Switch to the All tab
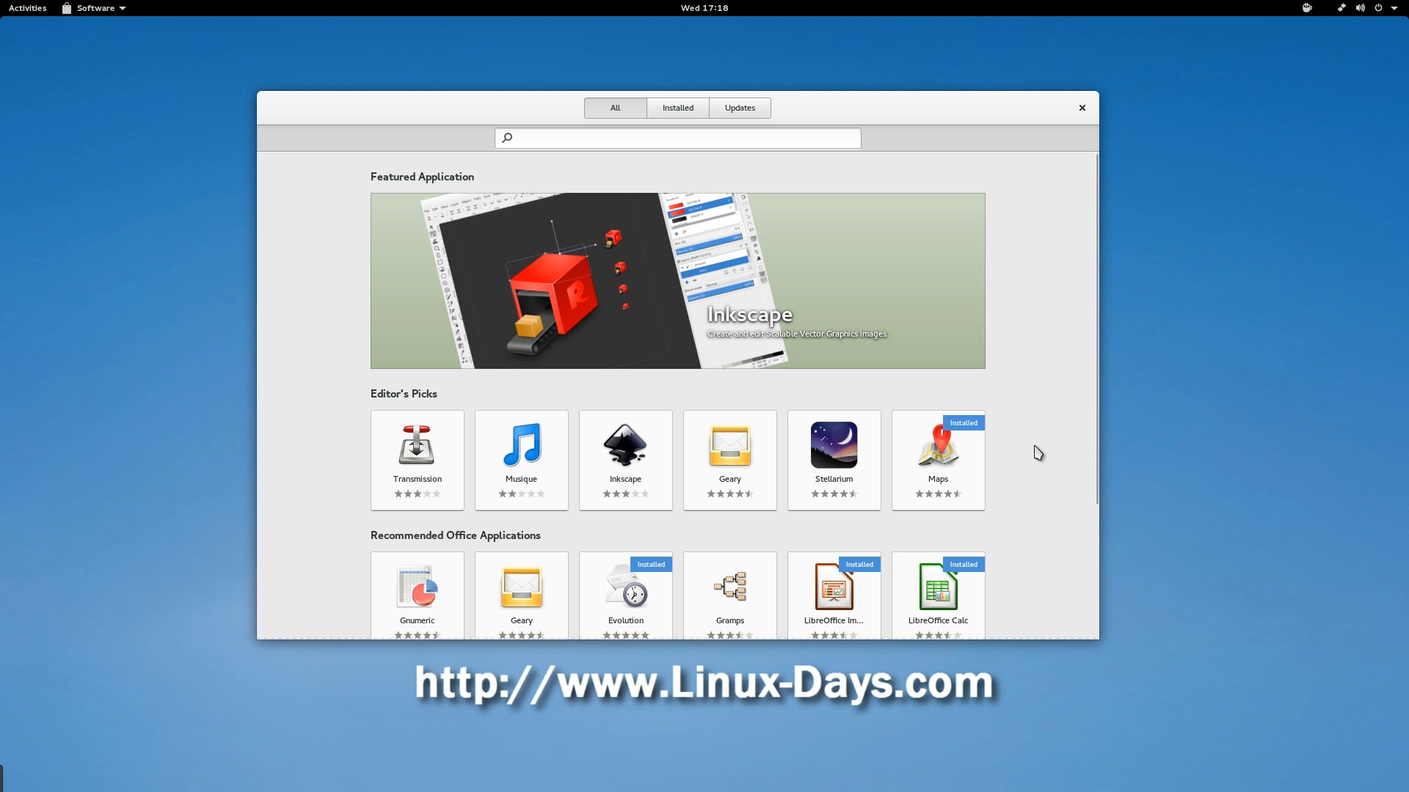1409x792 pixels. pyautogui.click(x=615, y=108)
